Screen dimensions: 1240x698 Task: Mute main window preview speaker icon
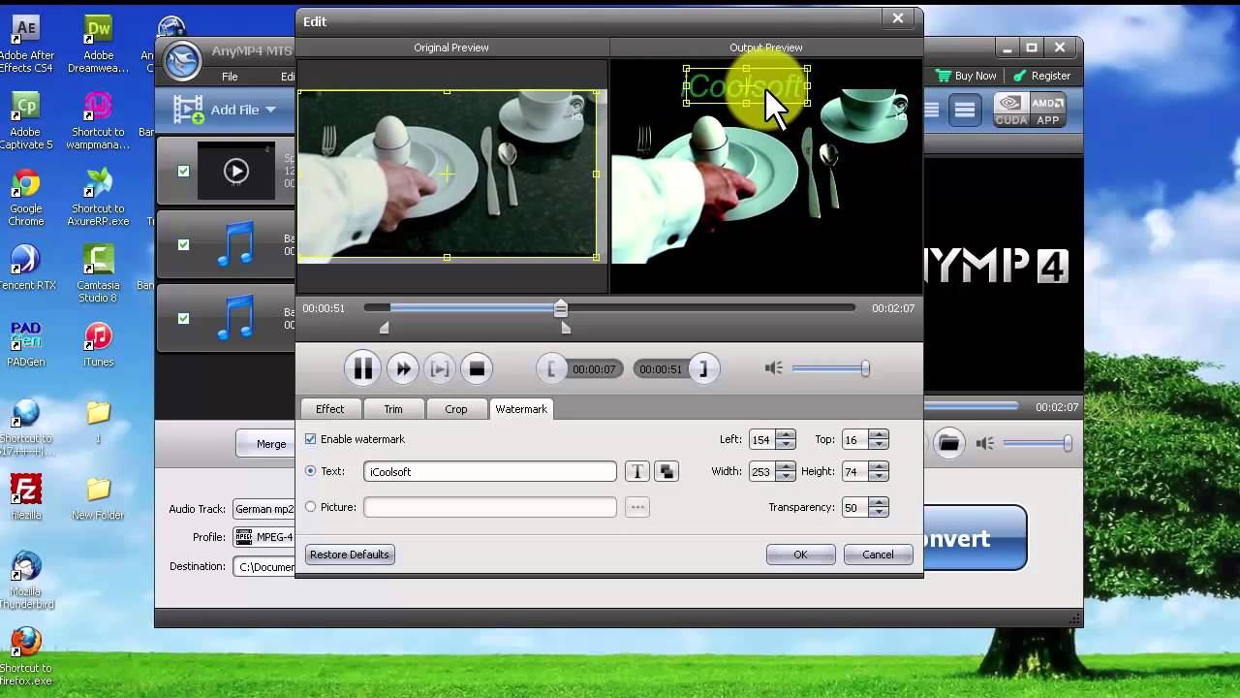click(984, 443)
